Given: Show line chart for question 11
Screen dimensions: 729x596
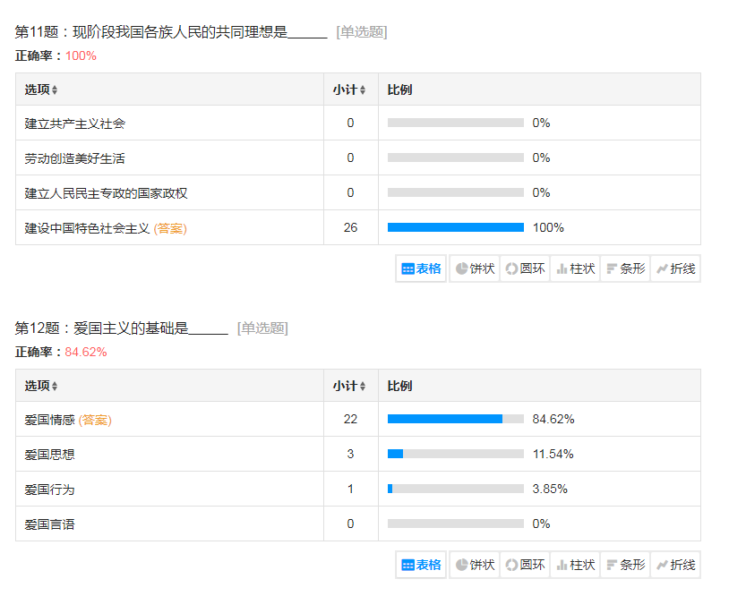Looking at the screenshot, I should coord(675,268).
